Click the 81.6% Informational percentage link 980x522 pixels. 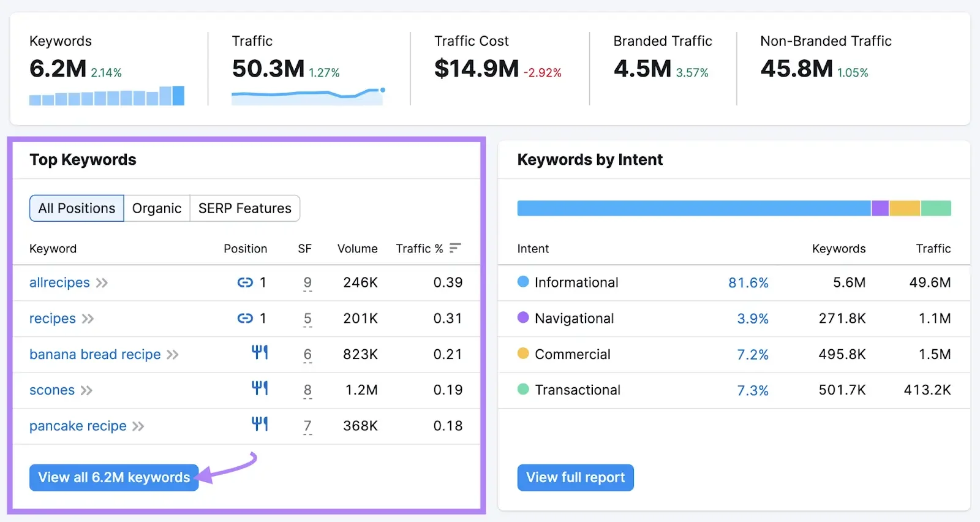pyautogui.click(x=748, y=282)
